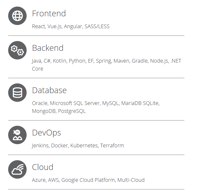This screenshot has height=191, width=197.
Task: Click Microsoft SQL Server text
Action: [x=75, y=103]
